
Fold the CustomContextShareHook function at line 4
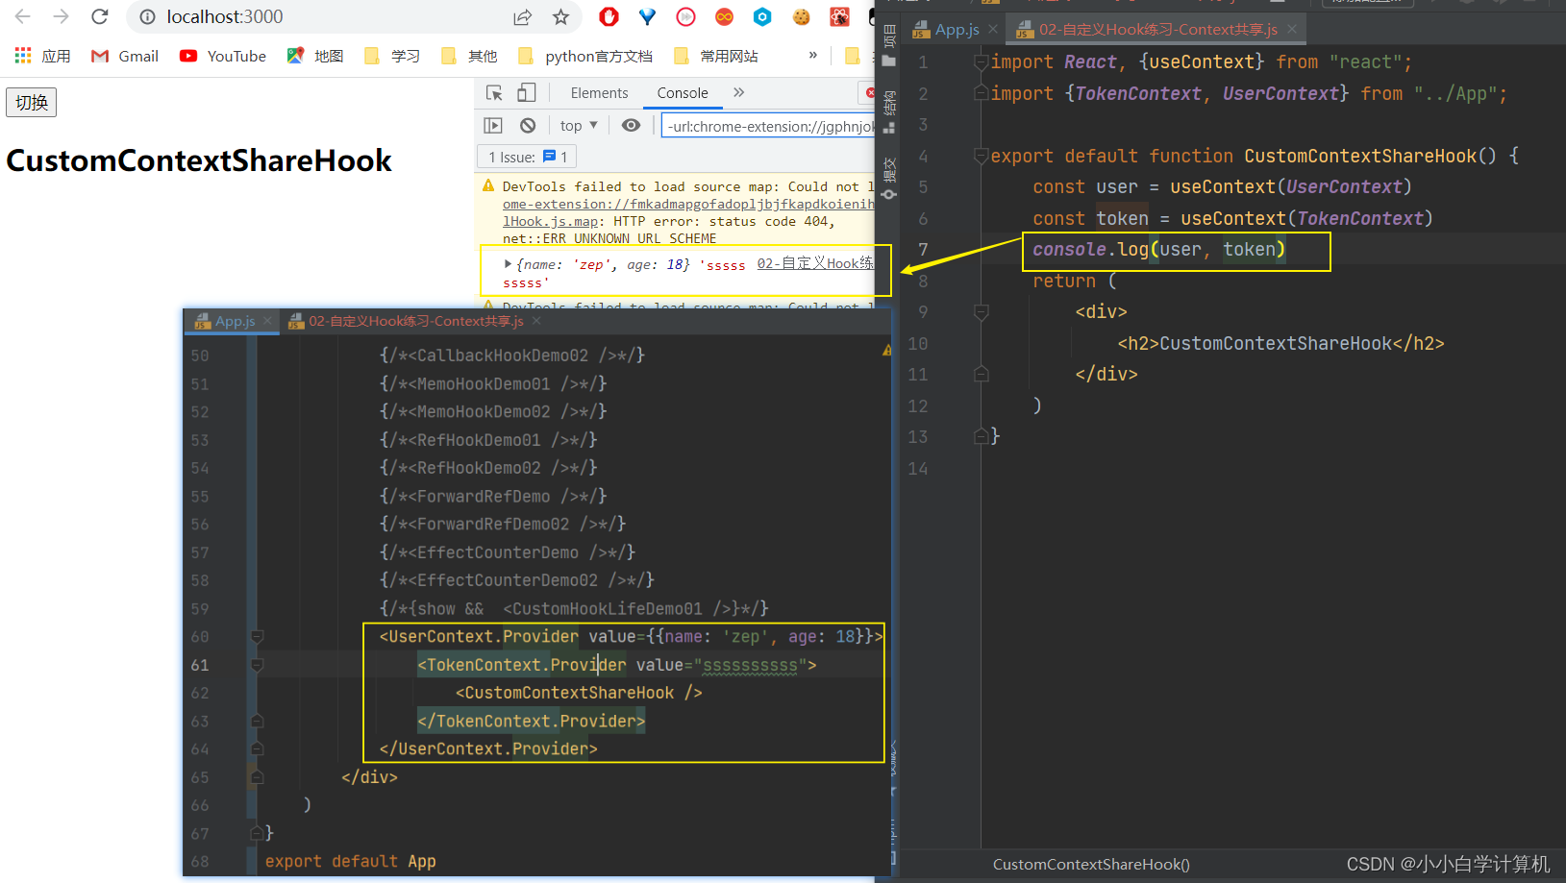tap(981, 156)
